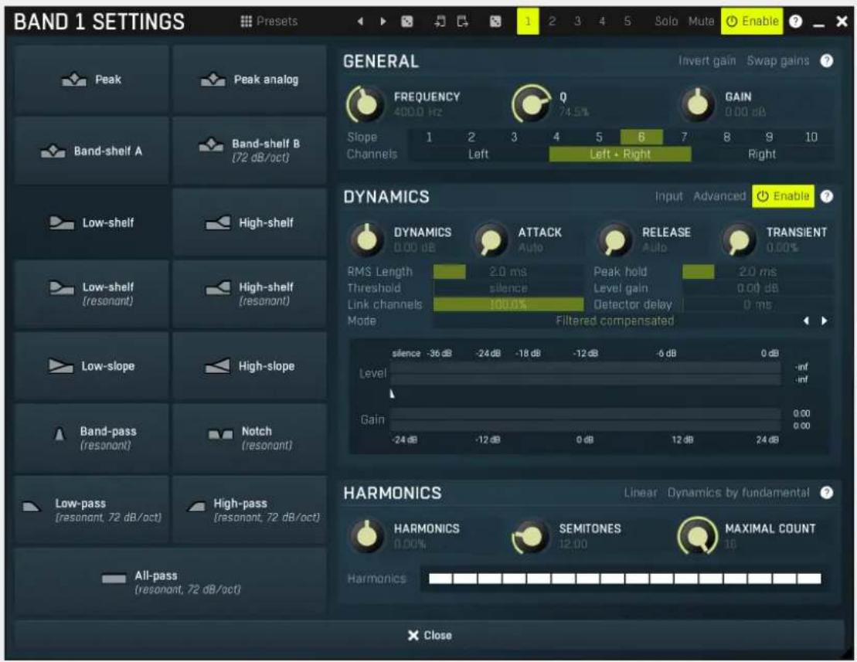Select the High-pass resonant filter
This screenshot has width=857, height=662.
coord(250,510)
